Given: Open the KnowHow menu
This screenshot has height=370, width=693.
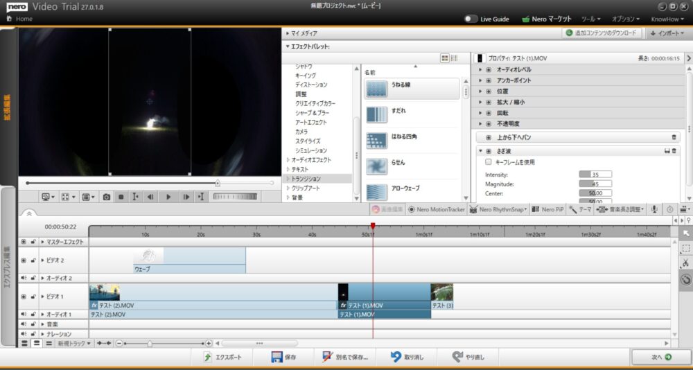Looking at the screenshot, I should (x=669, y=19).
